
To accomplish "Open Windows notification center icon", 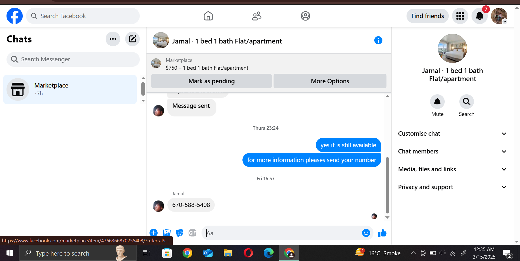I will (x=507, y=253).
